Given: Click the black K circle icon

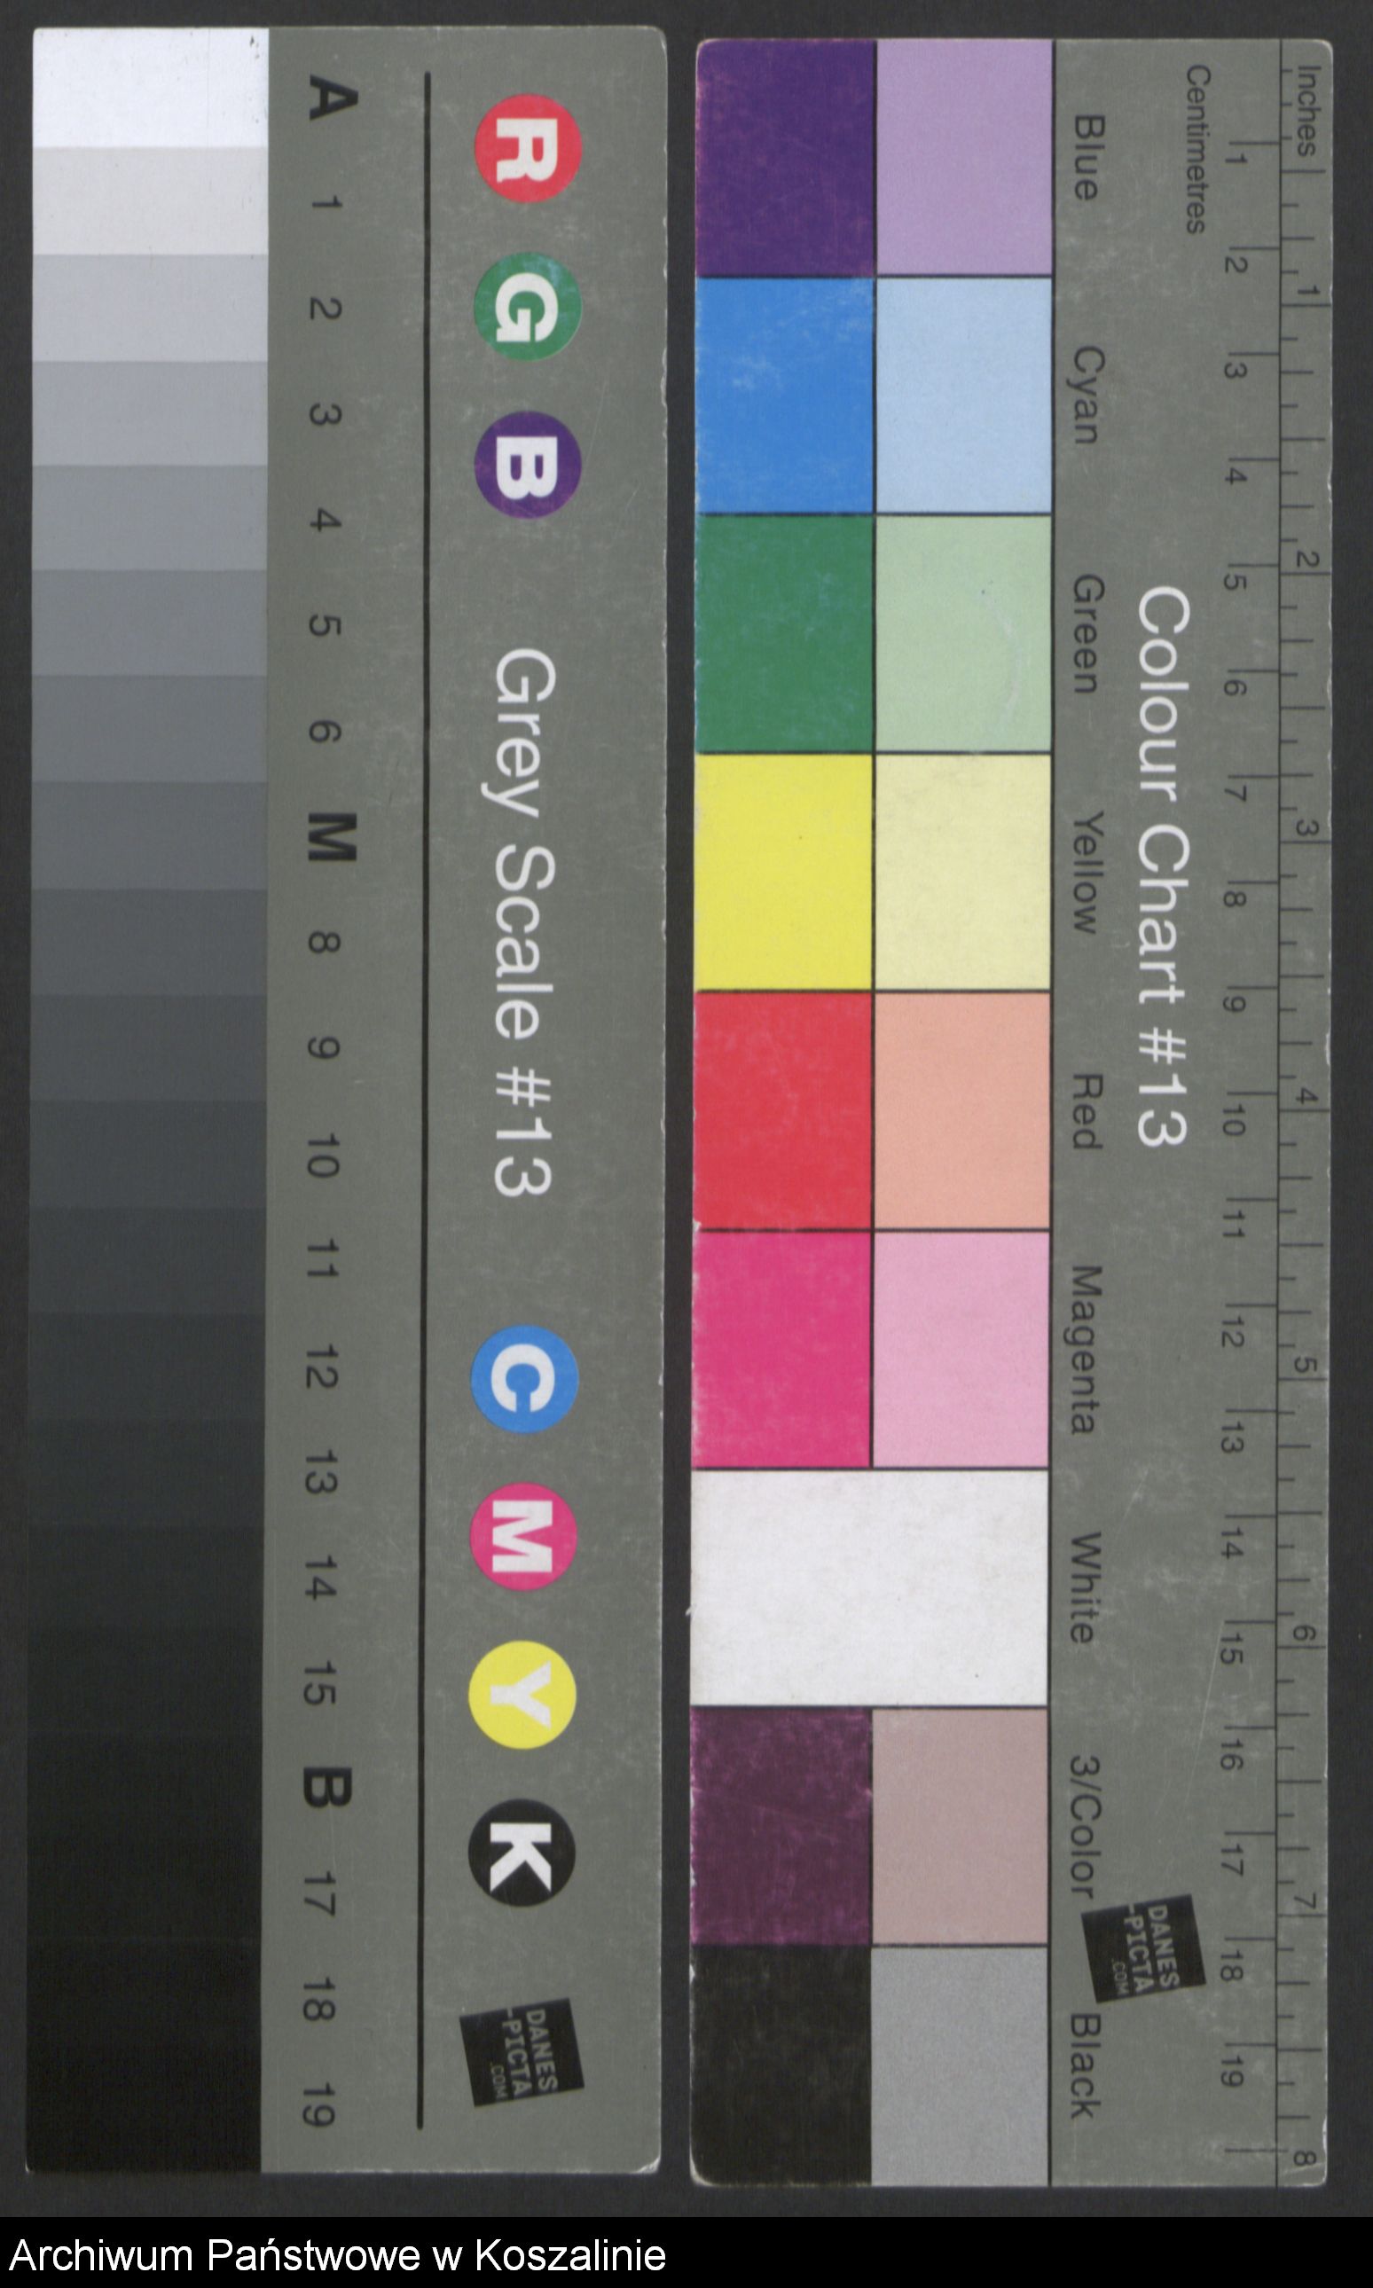Looking at the screenshot, I should [522, 1853].
